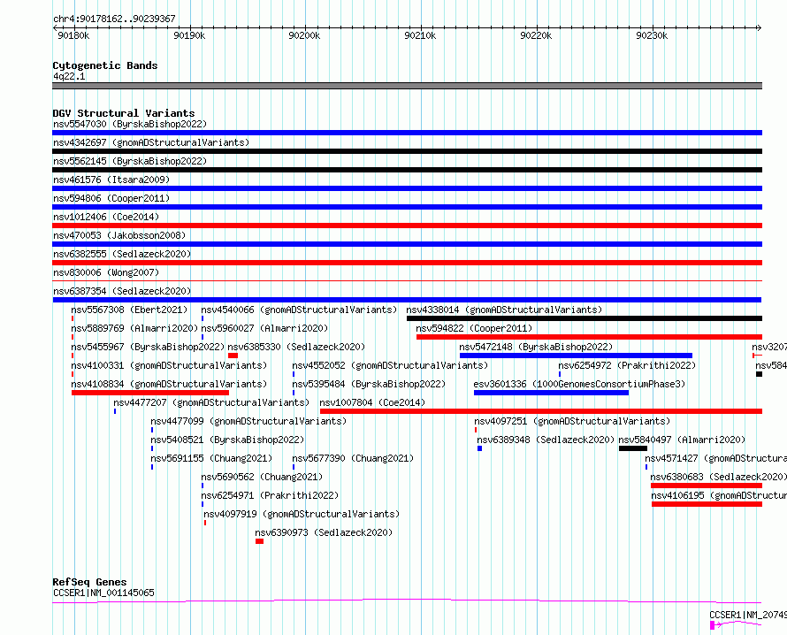
Task: Open nsv4108834 (gnomADStructuralVariants) label
Action: (x=169, y=384)
